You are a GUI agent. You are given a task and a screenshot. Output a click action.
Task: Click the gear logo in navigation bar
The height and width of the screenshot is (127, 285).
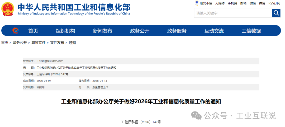(16, 31)
